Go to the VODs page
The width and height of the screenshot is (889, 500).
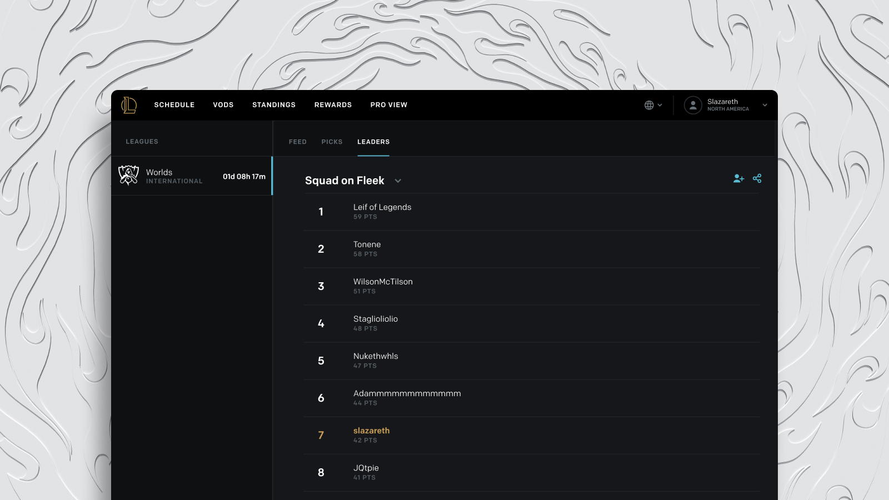tap(223, 105)
